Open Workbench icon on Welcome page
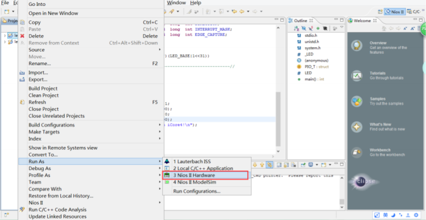 (x=357, y=152)
